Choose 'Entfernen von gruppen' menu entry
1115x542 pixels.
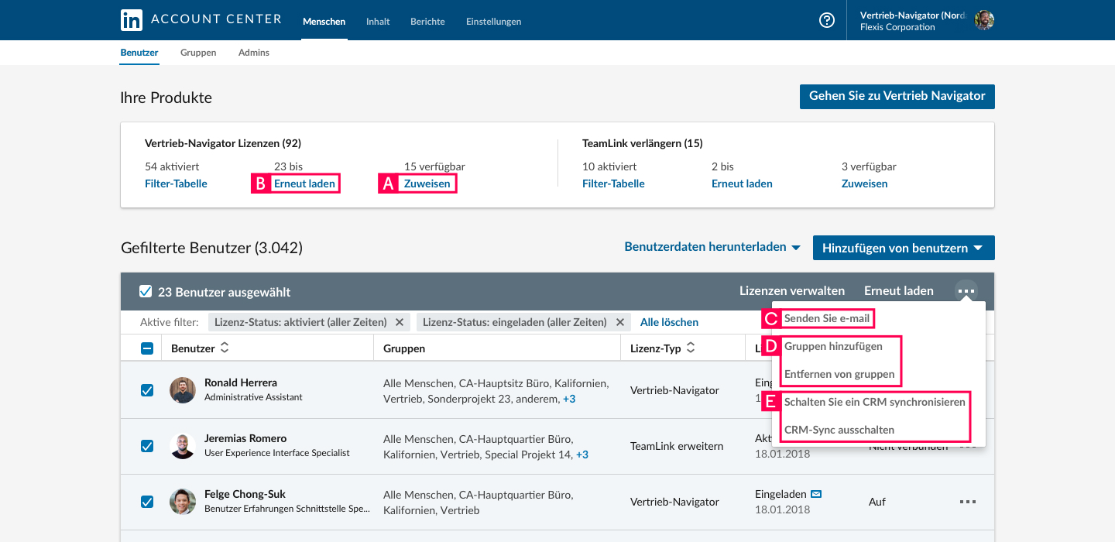(x=839, y=374)
